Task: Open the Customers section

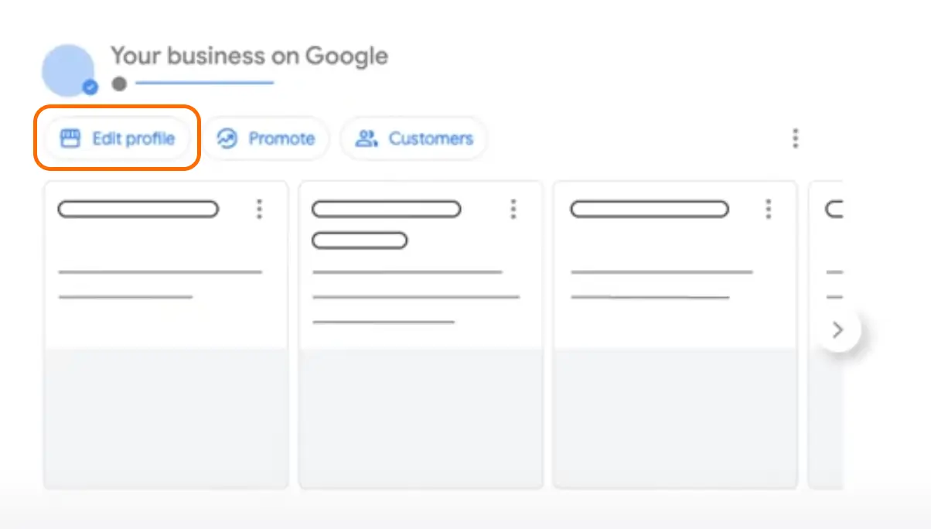Action: point(414,139)
